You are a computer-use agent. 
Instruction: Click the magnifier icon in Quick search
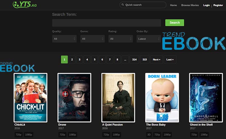[123, 5]
